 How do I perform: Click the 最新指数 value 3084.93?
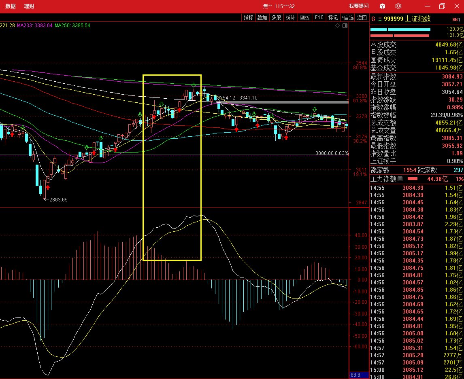click(x=452, y=77)
